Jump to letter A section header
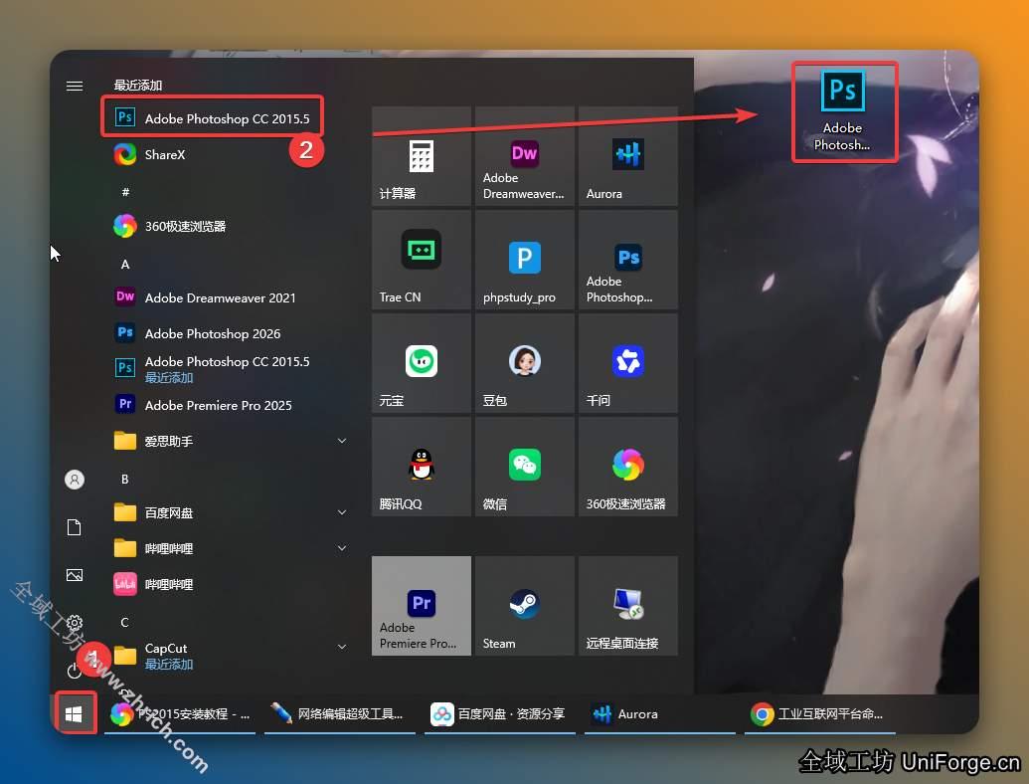 (x=124, y=264)
